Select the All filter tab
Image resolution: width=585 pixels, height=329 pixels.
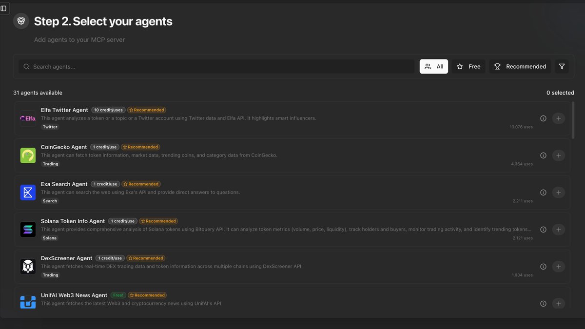(434, 66)
